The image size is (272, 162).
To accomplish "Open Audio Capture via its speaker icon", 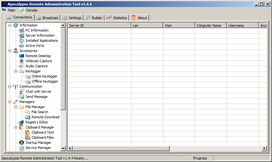I will [22, 66].
